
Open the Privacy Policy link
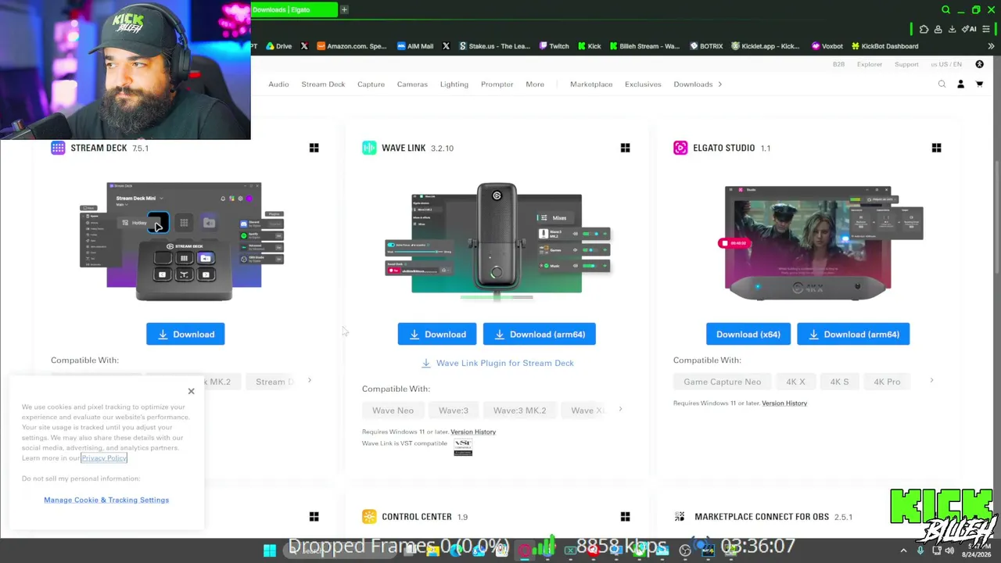click(104, 458)
